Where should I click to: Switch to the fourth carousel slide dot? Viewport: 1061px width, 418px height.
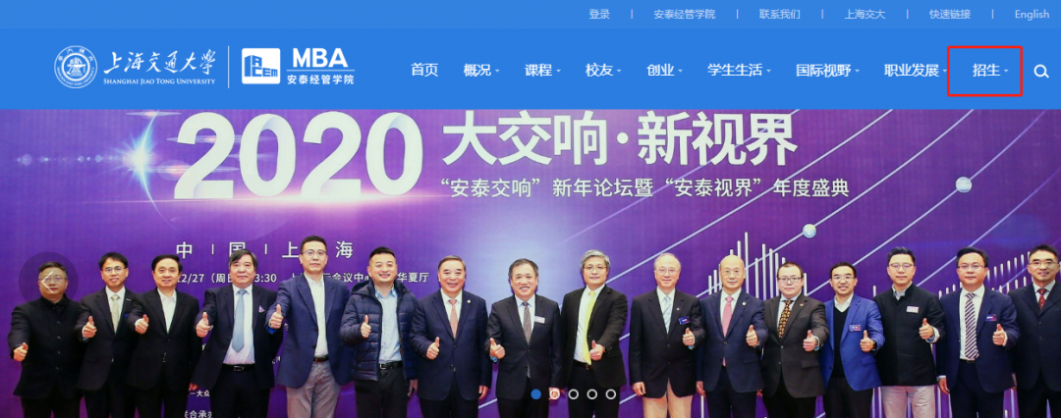[592, 393]
